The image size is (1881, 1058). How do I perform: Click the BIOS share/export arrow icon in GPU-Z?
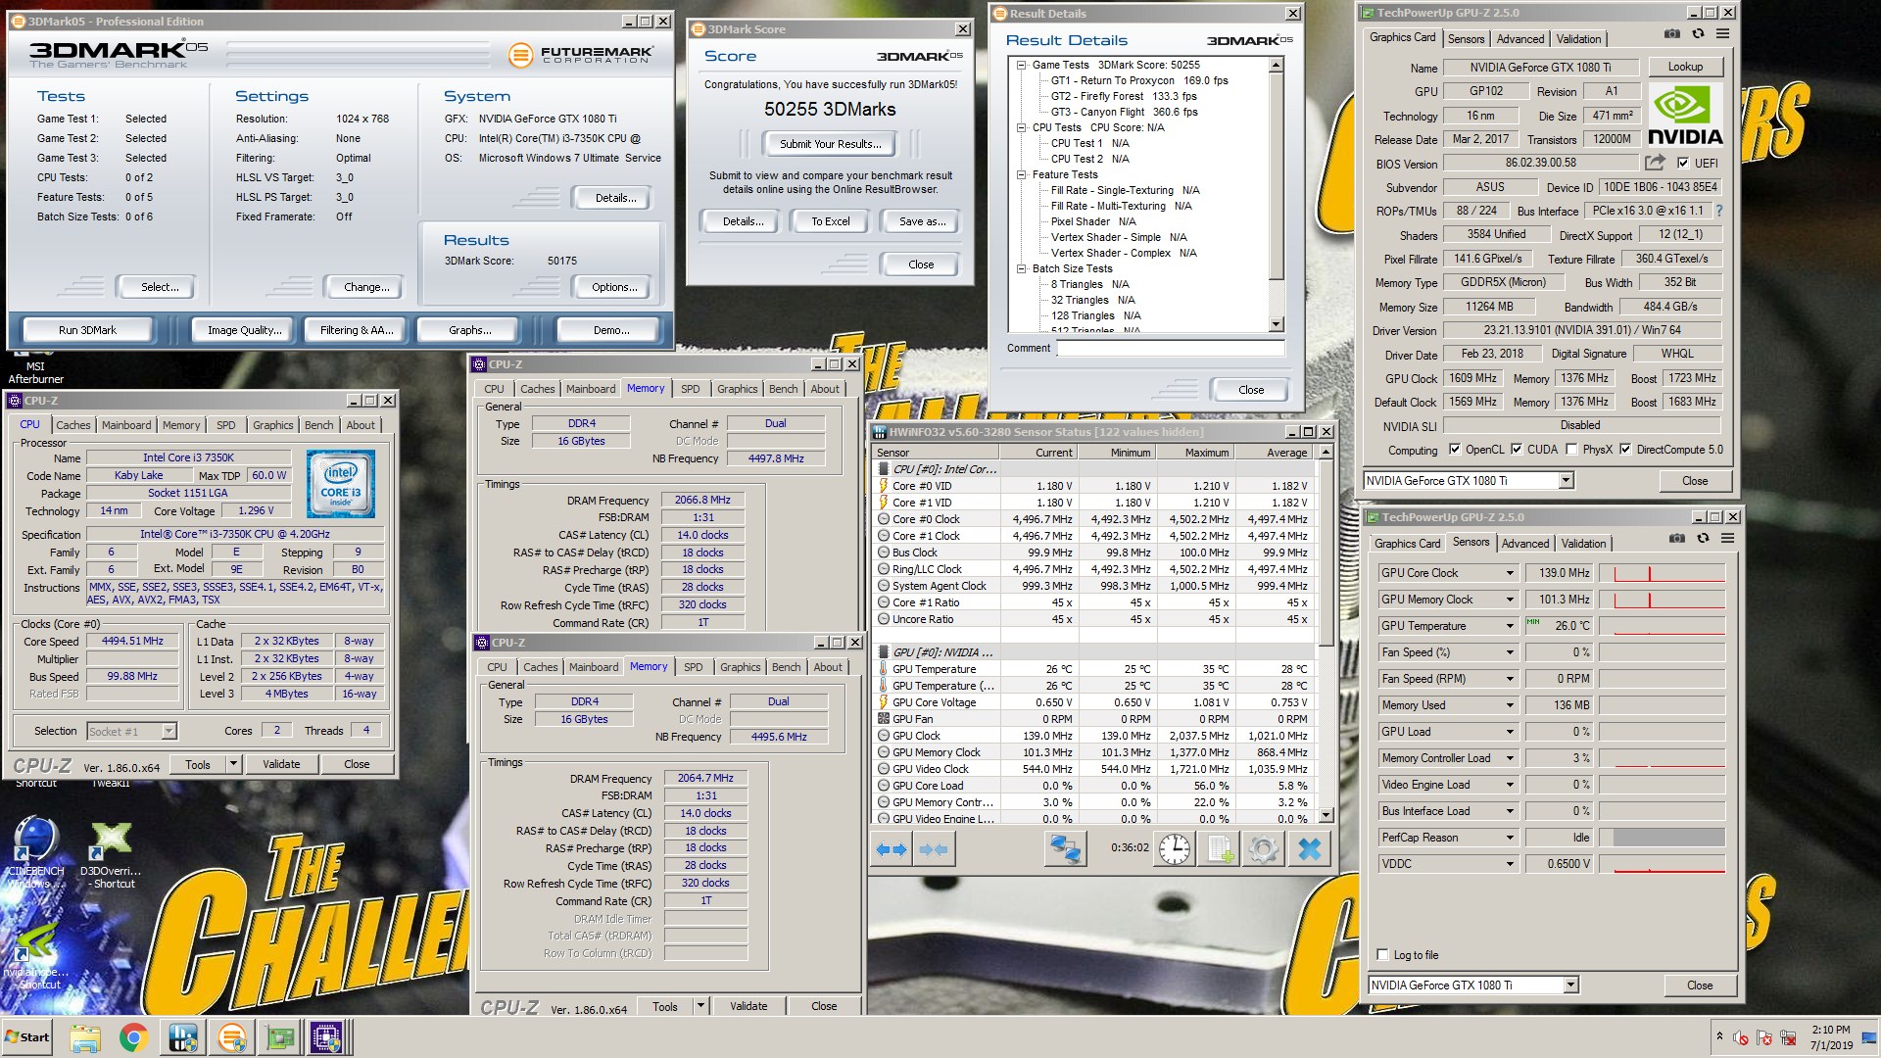[x=1655, y=163]
